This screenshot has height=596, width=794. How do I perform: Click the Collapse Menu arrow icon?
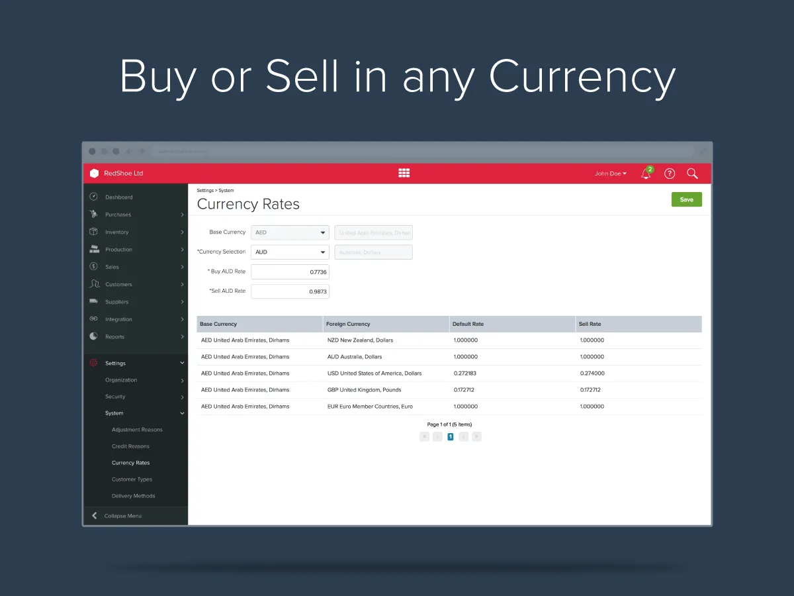[94, 515]
